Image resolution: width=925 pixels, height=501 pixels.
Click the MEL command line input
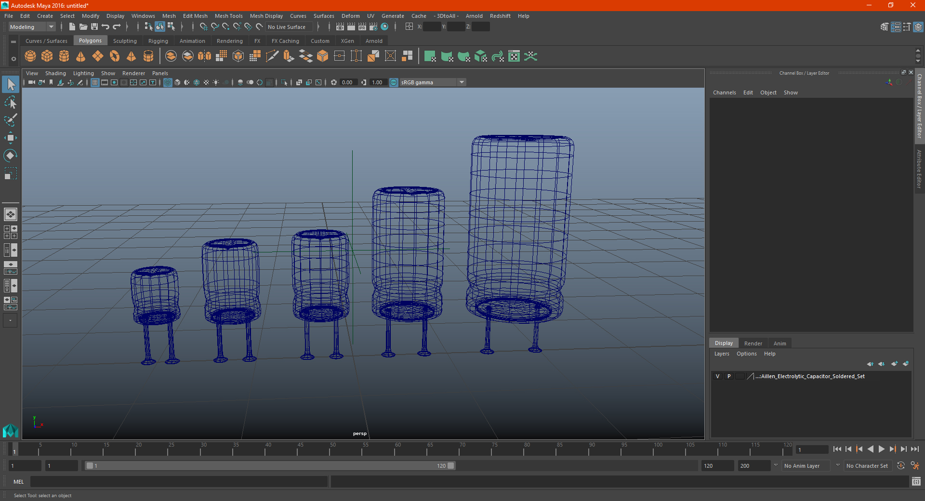pyautogui.click(x=179, y=481)
